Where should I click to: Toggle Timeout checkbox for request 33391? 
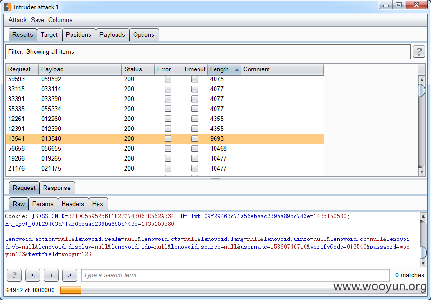(195, 99)
